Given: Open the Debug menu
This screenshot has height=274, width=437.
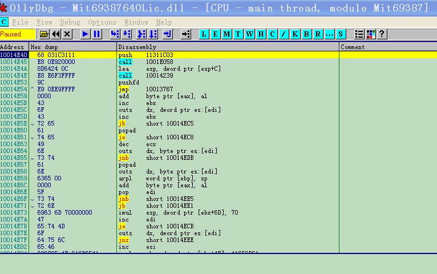Looking at the screenshot, I should 70,22.
